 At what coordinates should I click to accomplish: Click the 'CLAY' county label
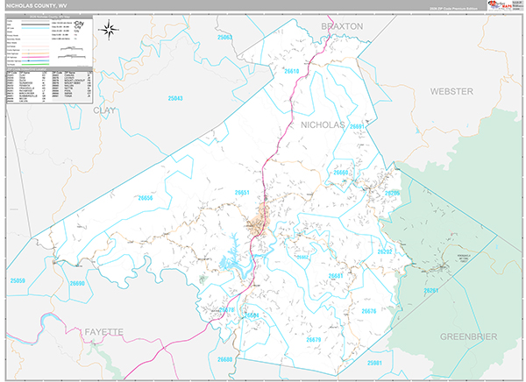click(x=104, y=110)
